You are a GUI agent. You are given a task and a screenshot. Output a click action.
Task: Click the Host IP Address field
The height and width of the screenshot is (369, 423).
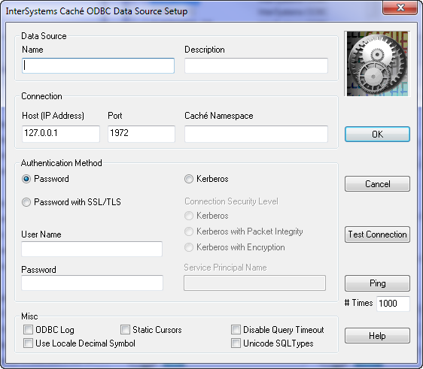[x=61, y=134]
